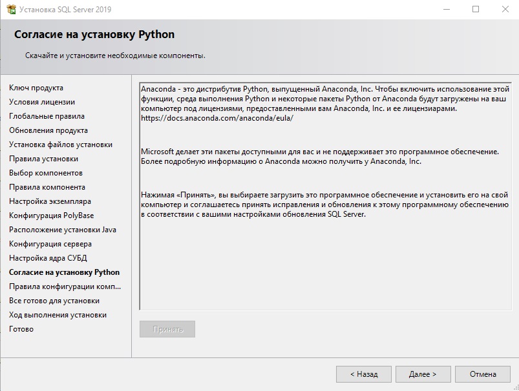The image size is (519, 391).
Task: Open Все готово для установки step
Action: (x=54, y=301)
